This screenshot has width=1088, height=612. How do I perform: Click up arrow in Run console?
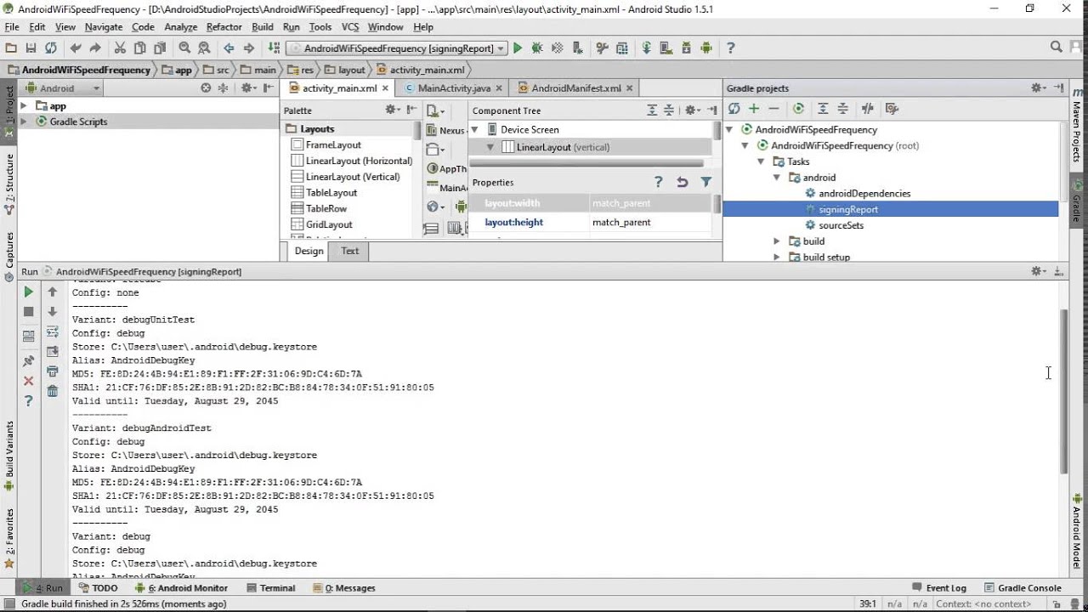[52, 292]
